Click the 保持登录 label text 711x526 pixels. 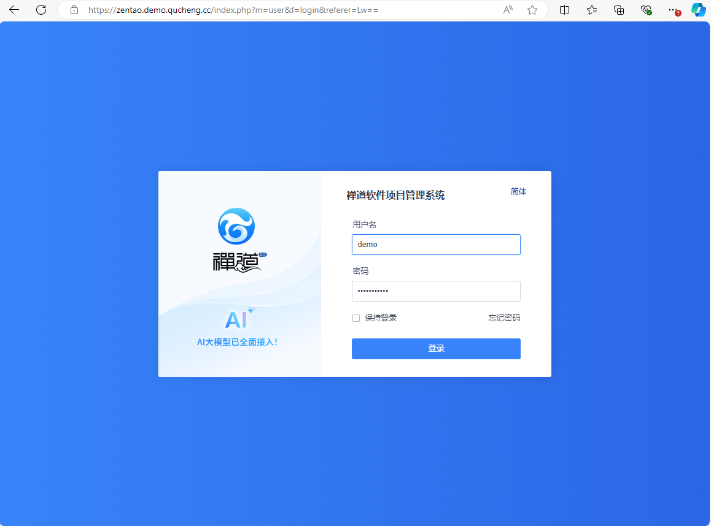[x=381, y=318]
